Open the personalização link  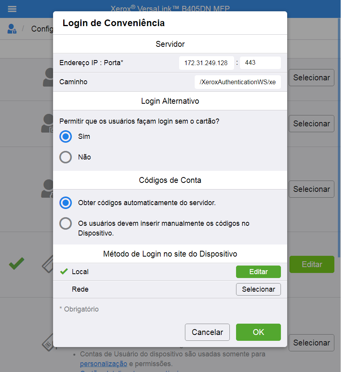coord(103,364)
